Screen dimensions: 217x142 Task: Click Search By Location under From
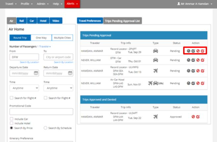(30, 62)
